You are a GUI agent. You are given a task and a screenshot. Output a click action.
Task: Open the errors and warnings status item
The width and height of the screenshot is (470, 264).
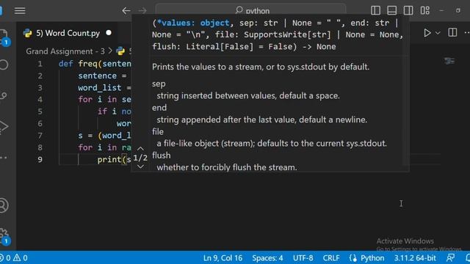14,257
